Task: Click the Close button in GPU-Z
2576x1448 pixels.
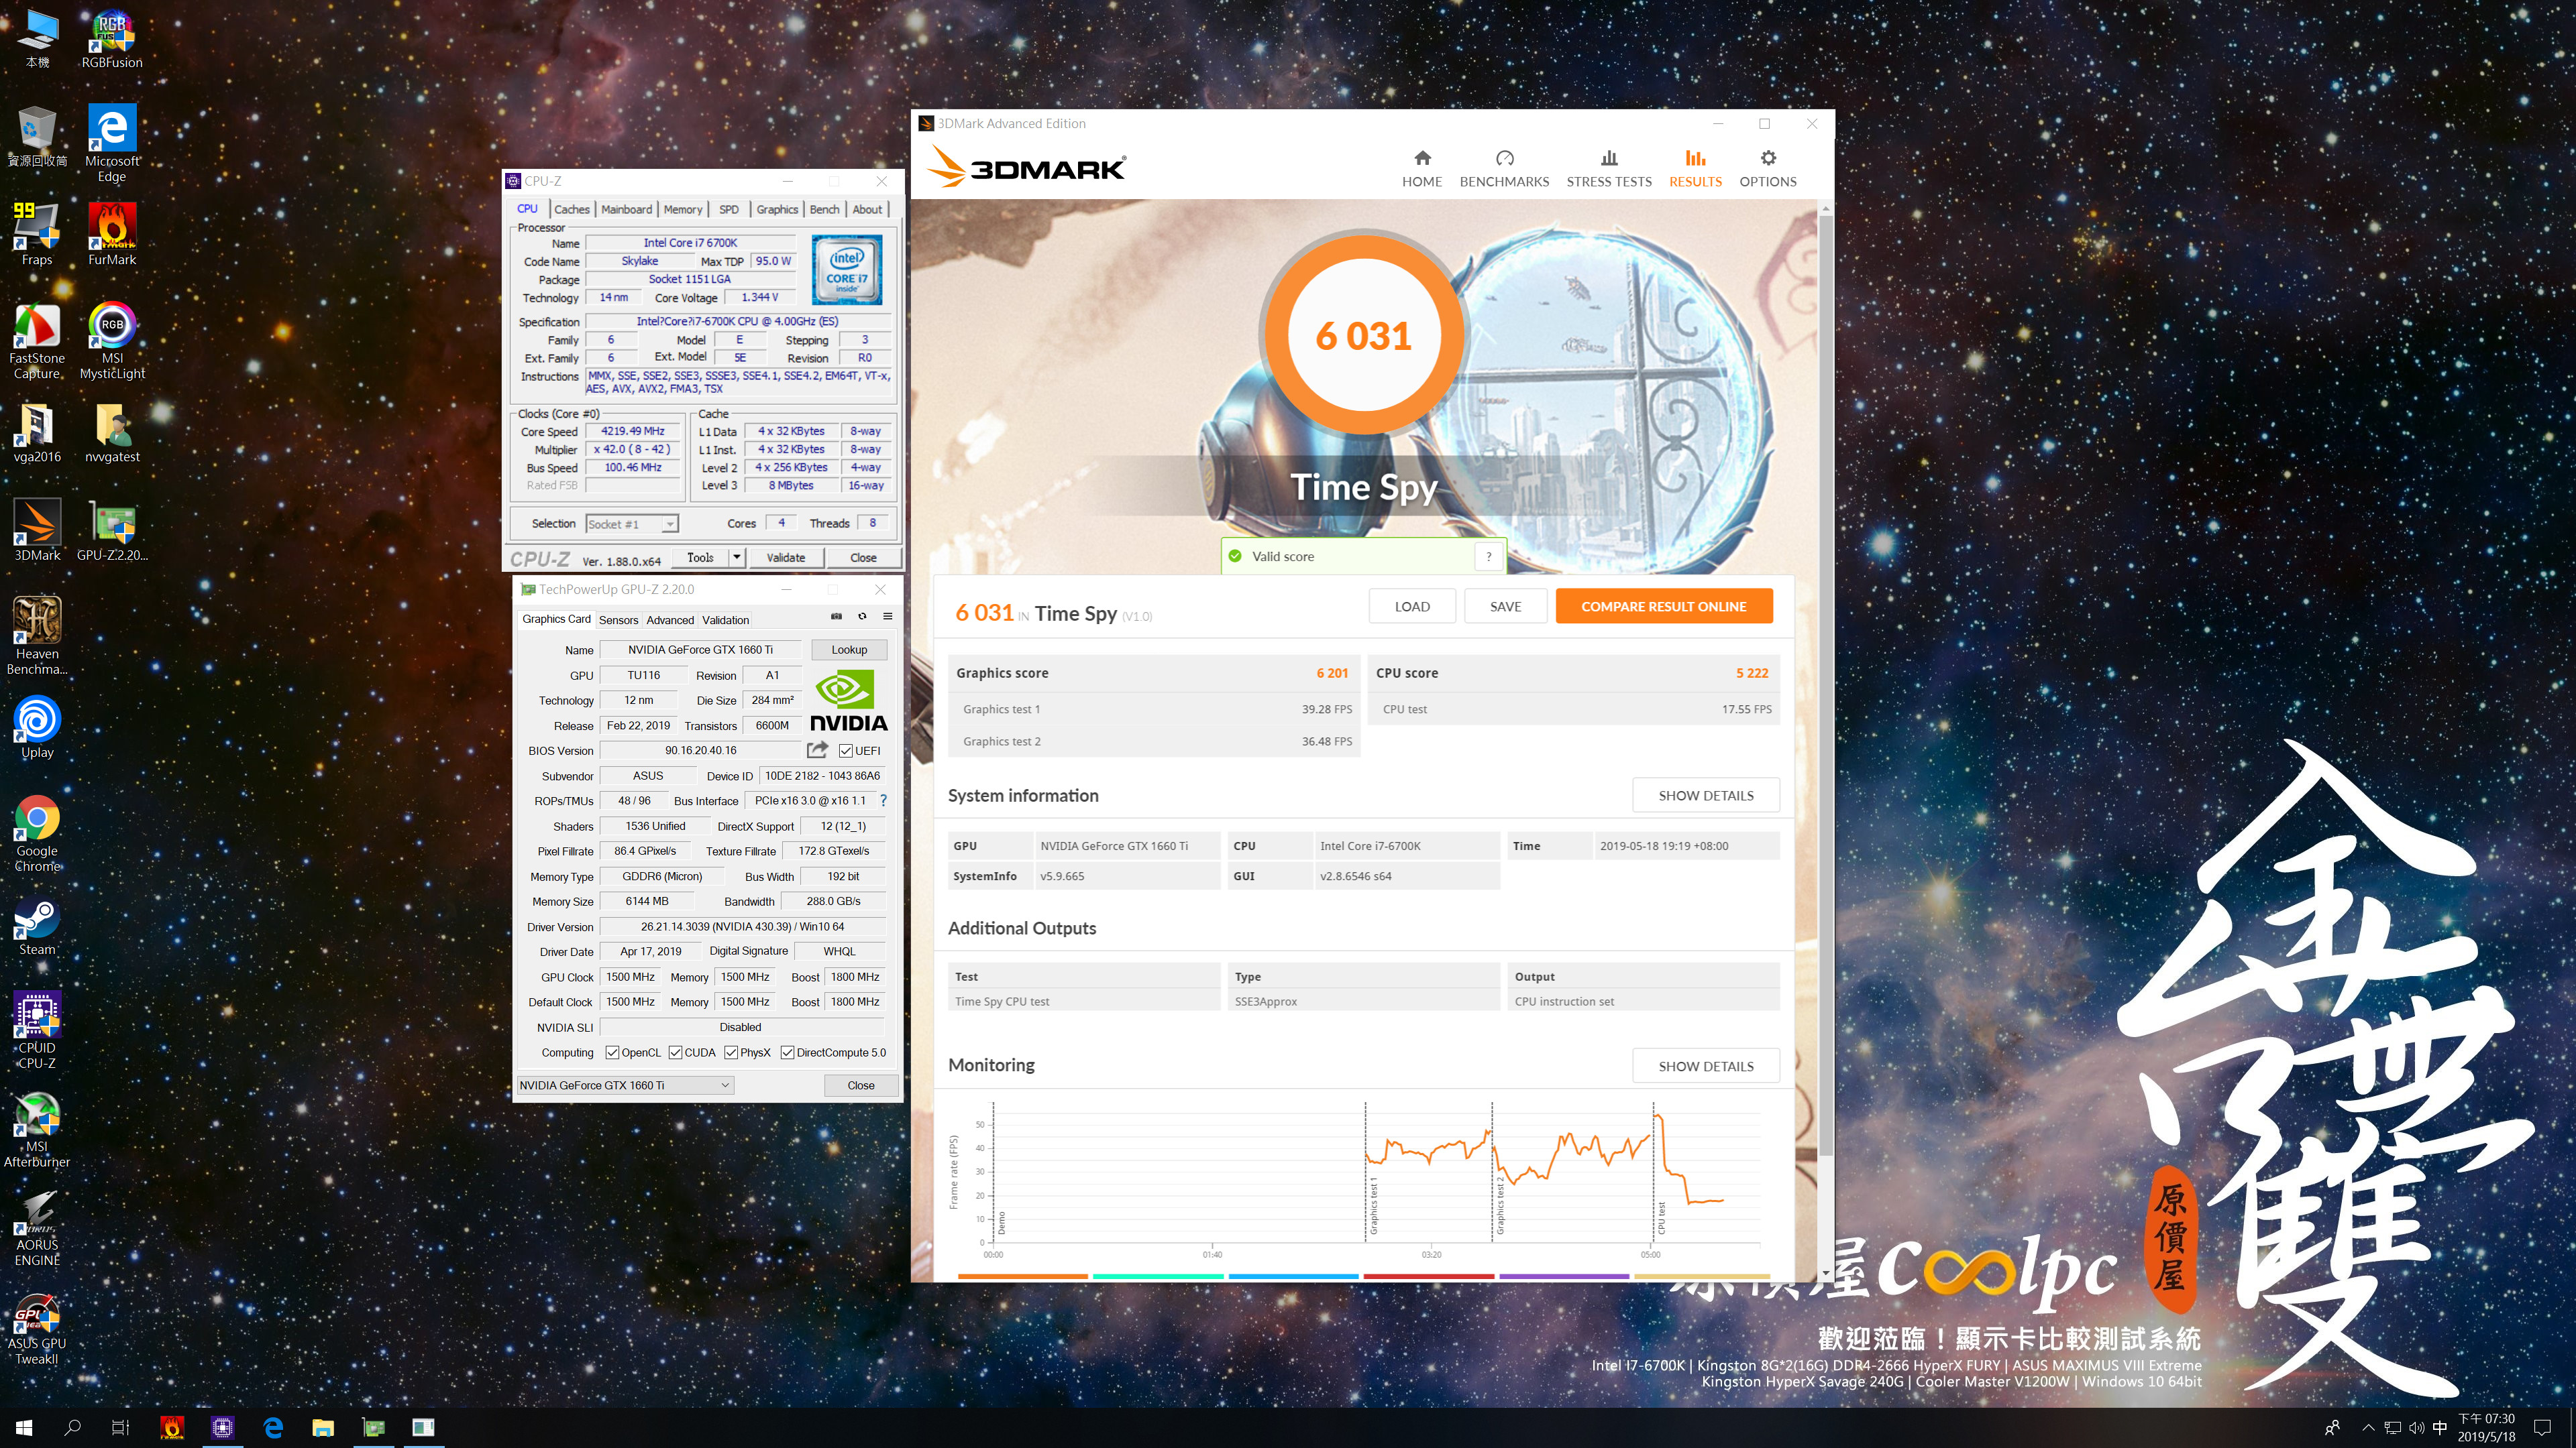Action: point(860,1085)
